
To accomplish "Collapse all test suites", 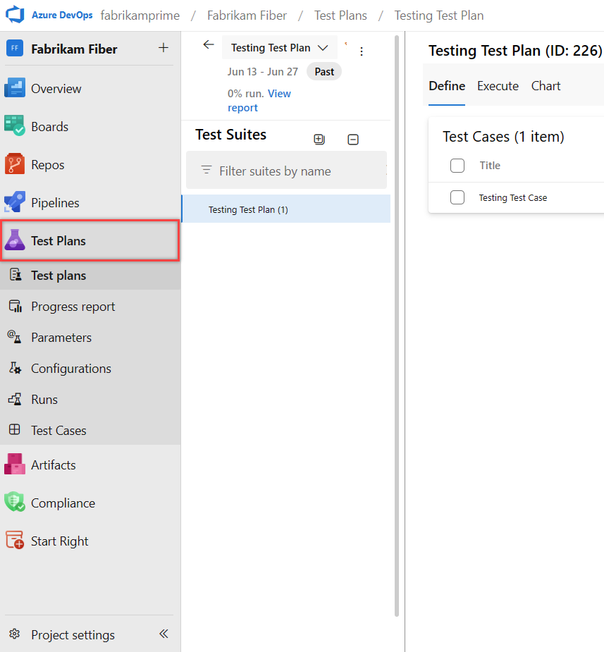I will point(353,139).
